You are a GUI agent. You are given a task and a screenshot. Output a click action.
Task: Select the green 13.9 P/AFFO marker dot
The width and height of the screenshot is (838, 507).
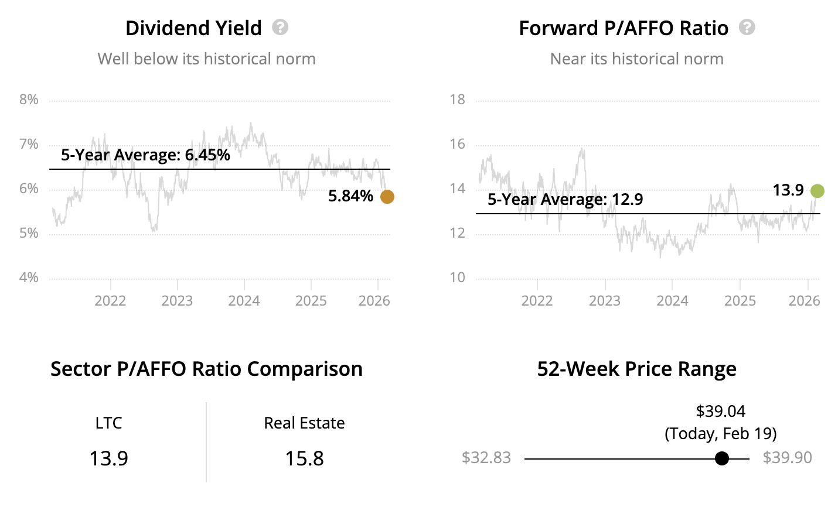[817, 191]
